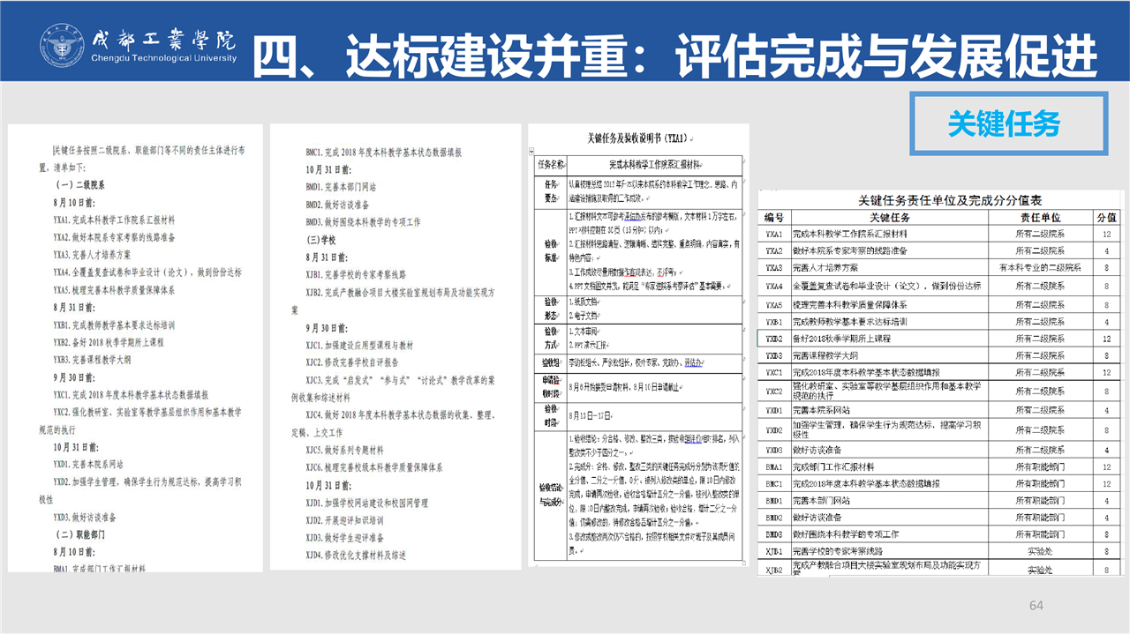The height and width of the screenshot is (634, 1130).
Task: Click the list line YXD3.做好访谈准备
Action: (x=85, y=517)
